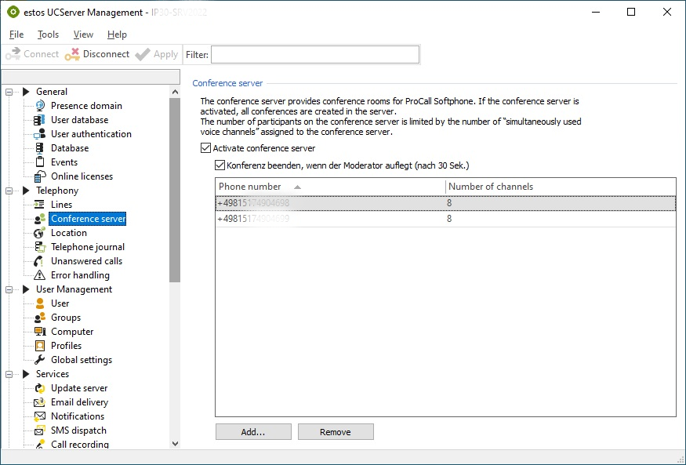Click into the Filter text field

coord(314,54)
